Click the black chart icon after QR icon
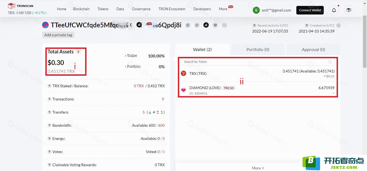The width and height of the screenshot is (367, 171). [206, 25]
